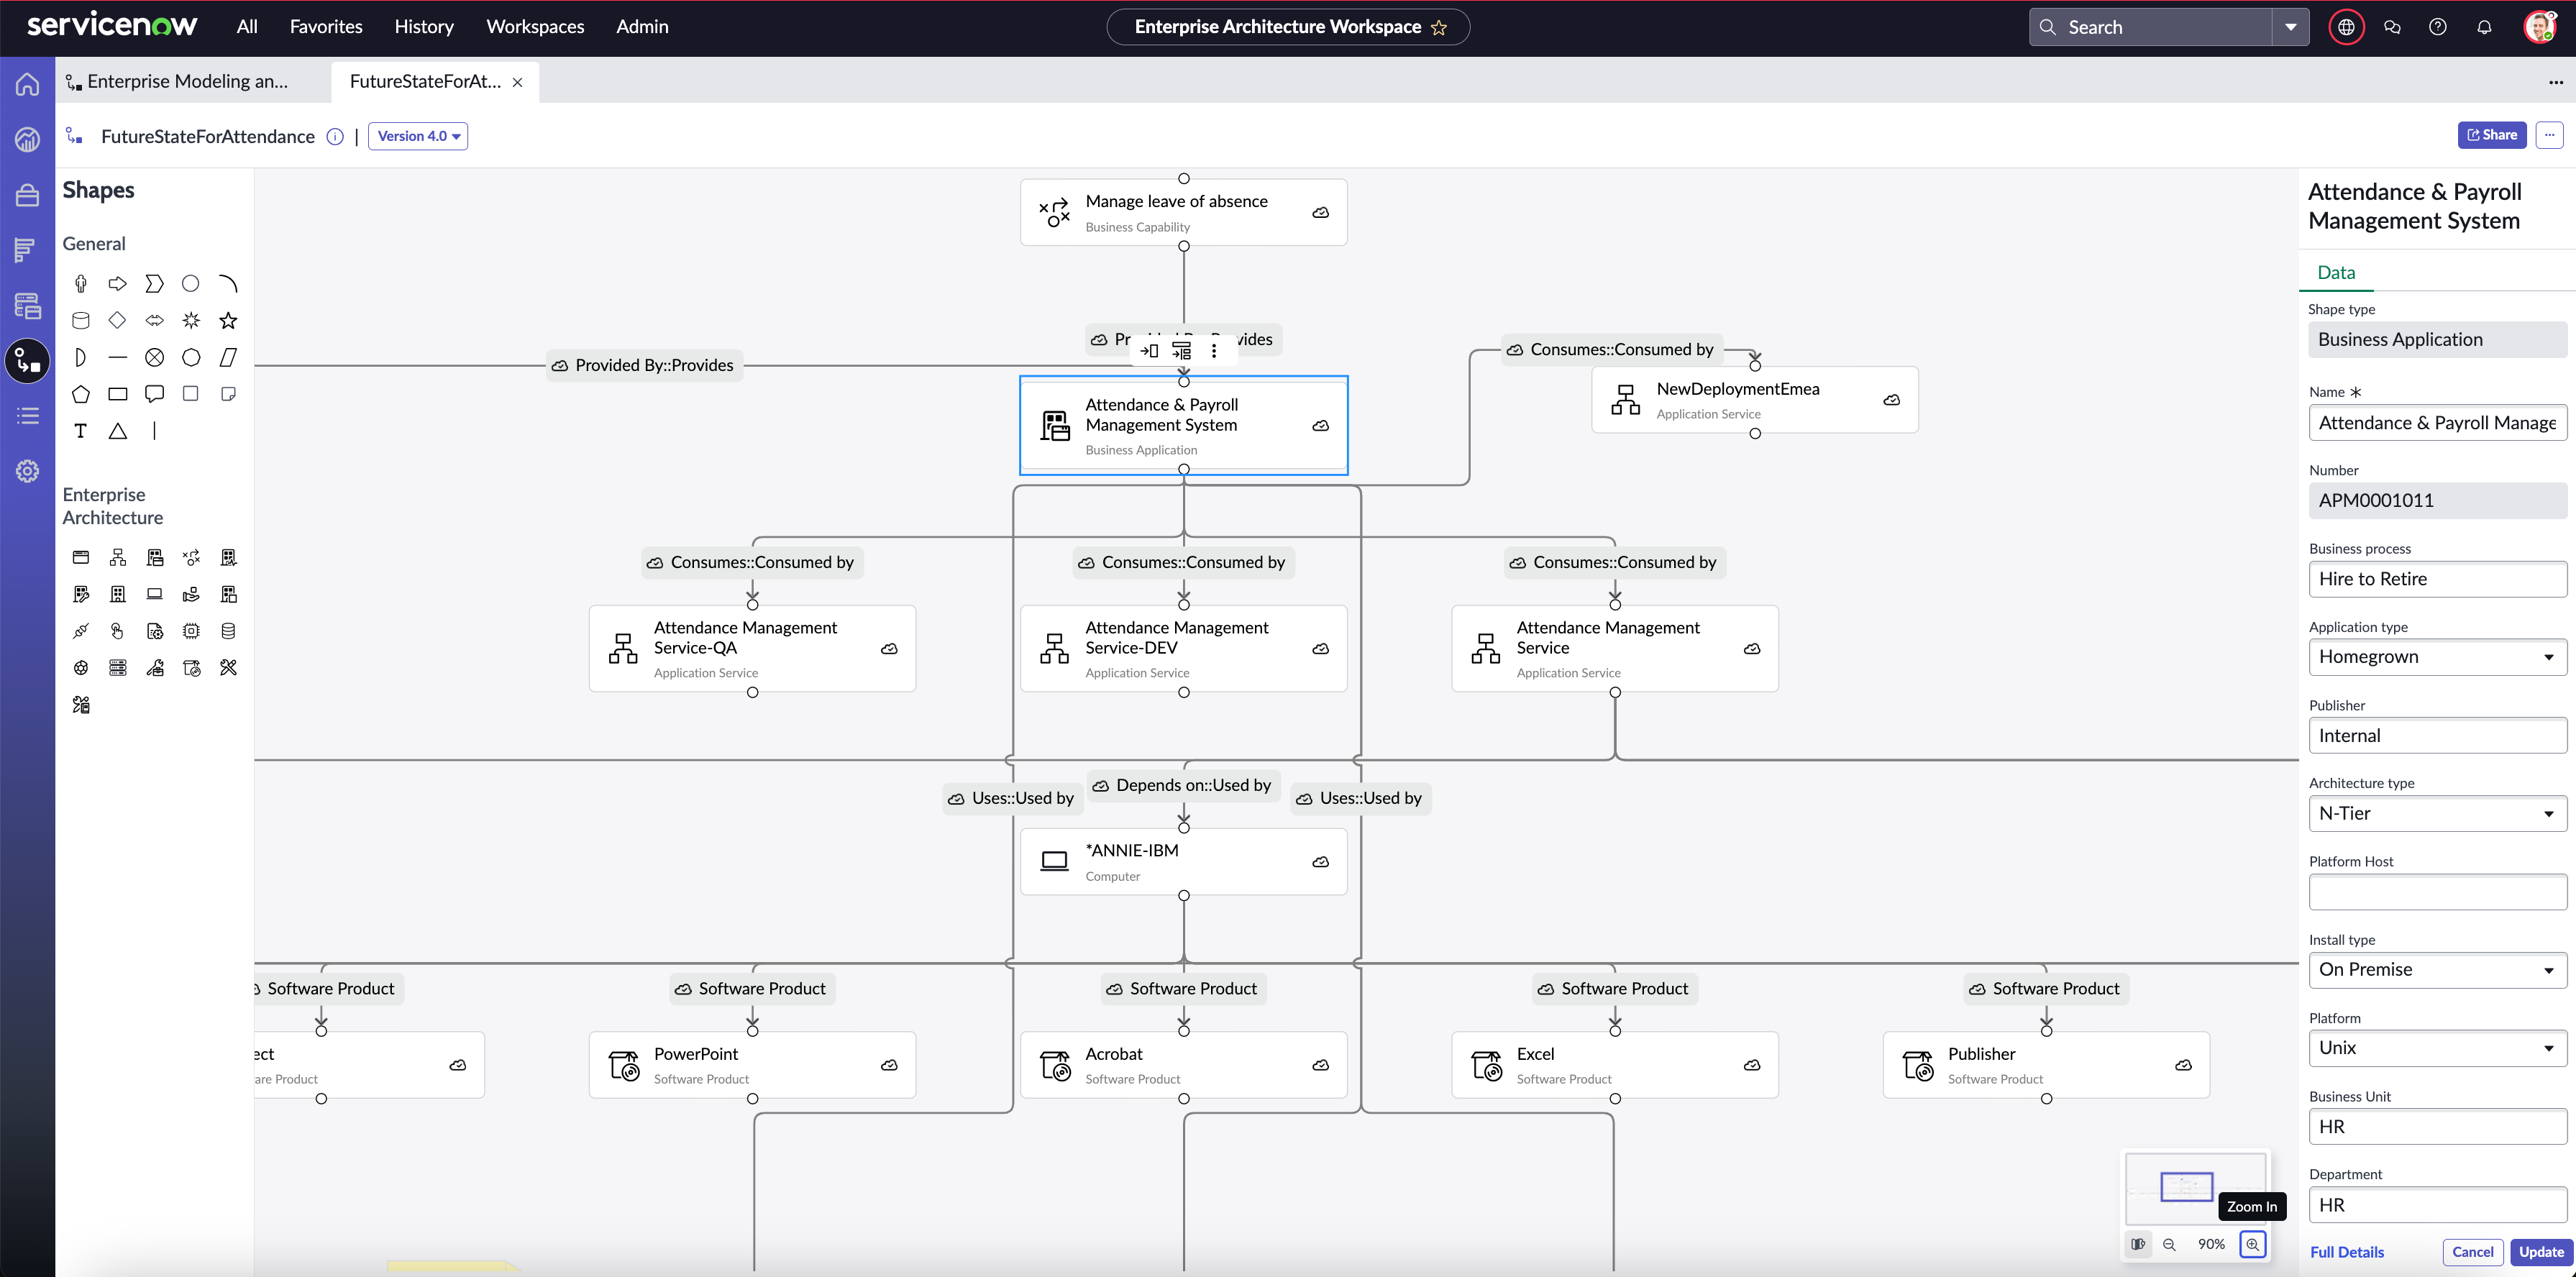Pick the parallelogram shape
Image resolution: width=2576 pixels, height=1277 pixels.
click(x=228, y=358)
